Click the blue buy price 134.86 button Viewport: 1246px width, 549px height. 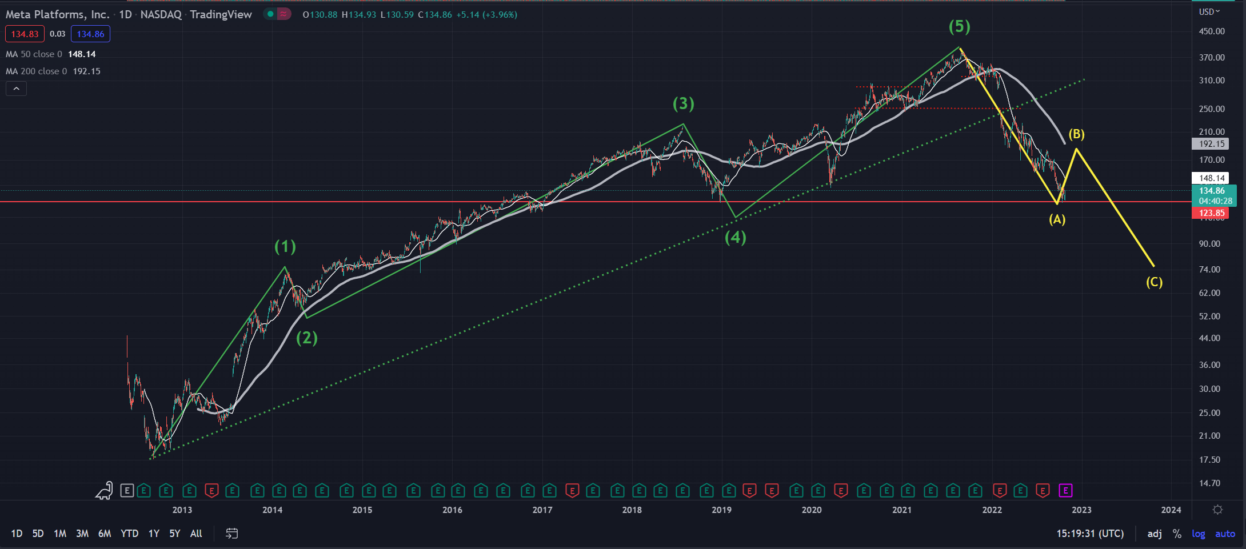[x=90, y=34]
